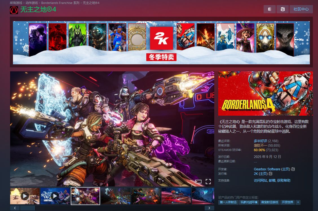Open the Bioshock diving helmet game card
The image size is (318, 211).
coord(97,37)
